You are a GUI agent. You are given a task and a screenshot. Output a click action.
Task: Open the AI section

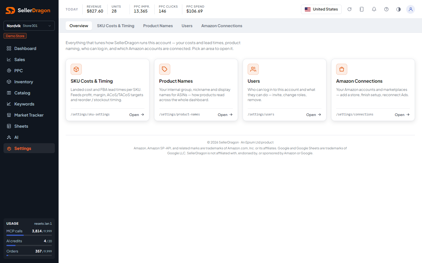[x=29, y=137]
